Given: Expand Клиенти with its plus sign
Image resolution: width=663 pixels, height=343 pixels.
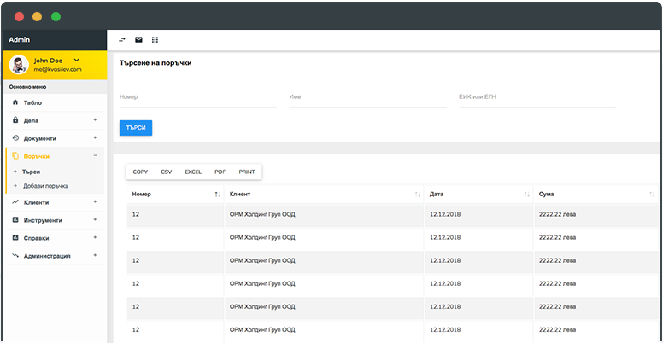Looking at the screenshot, I should [95, 202].
